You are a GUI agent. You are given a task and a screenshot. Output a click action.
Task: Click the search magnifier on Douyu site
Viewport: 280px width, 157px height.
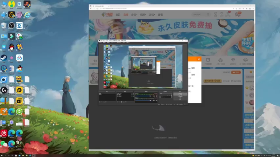click(208, 14)
